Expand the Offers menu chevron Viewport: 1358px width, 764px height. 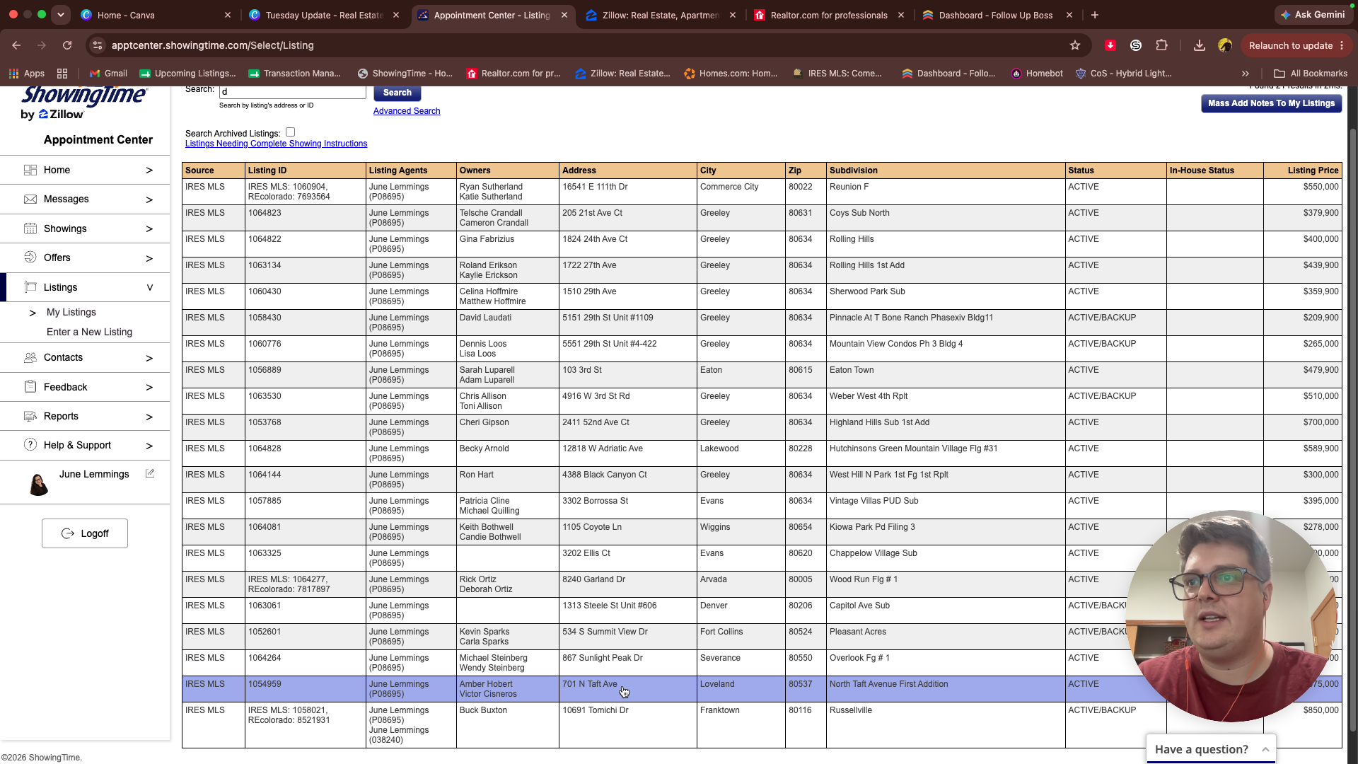[x=149, y=258]
